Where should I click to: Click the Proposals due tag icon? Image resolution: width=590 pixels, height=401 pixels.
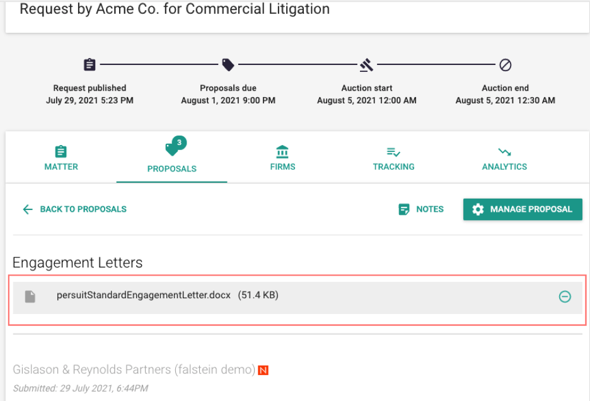(228, 65)
